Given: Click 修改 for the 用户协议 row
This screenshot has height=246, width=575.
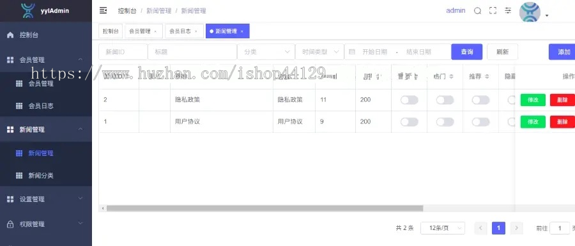Looking at the screenshot, I should [533, 121].
